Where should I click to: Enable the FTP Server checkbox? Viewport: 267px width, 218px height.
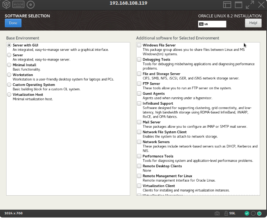pos(139,84)
